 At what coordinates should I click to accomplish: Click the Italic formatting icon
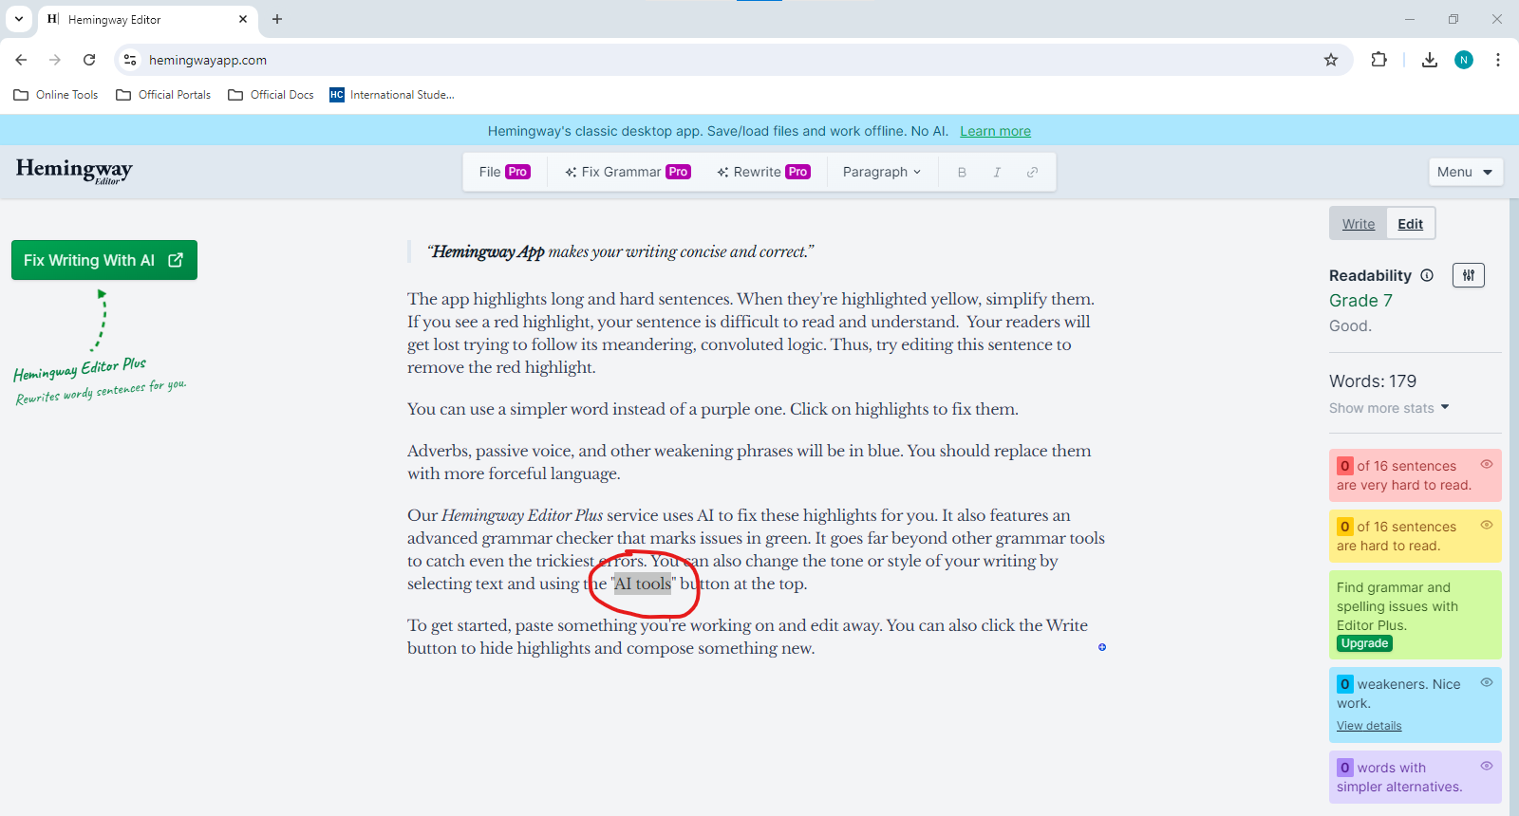click(997, 172)
